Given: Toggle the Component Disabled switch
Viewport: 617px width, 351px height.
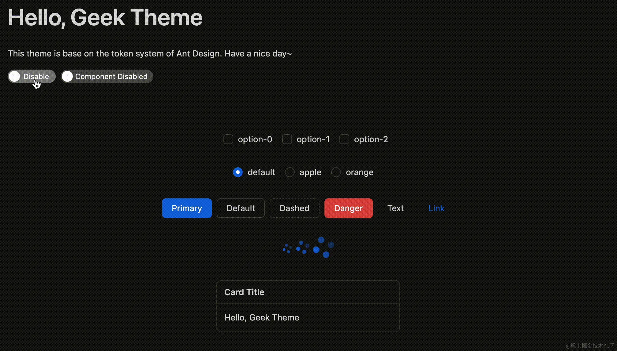Looking at the screenshot, I should point(107,76).
